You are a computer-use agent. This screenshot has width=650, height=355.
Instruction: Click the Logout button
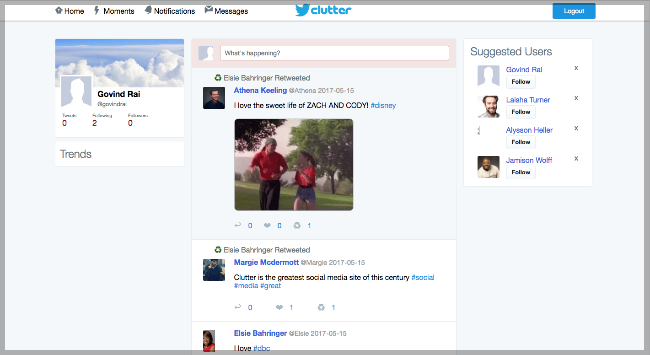[x=574, y=11]
